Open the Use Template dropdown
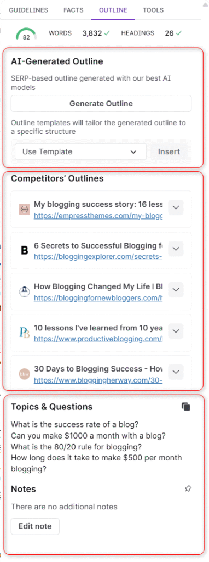 point(81,151)
